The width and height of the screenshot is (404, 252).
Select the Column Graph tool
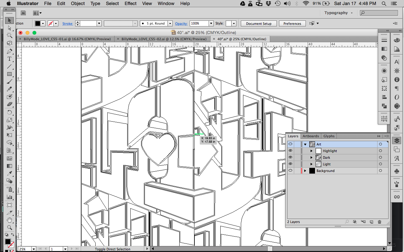[x=9, y=197]
